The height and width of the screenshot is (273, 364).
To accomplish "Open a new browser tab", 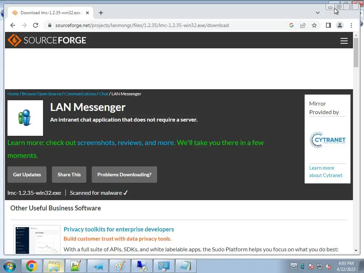I will [101, 13].
